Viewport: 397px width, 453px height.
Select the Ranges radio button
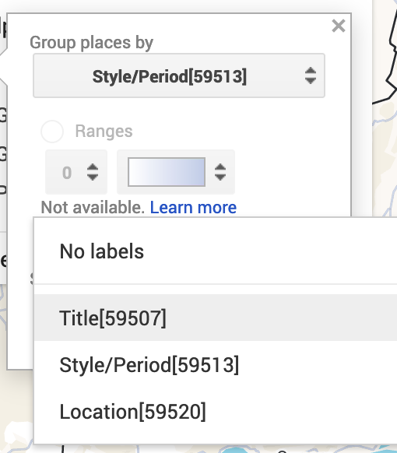pyautogui.click(x=52, y=132)
